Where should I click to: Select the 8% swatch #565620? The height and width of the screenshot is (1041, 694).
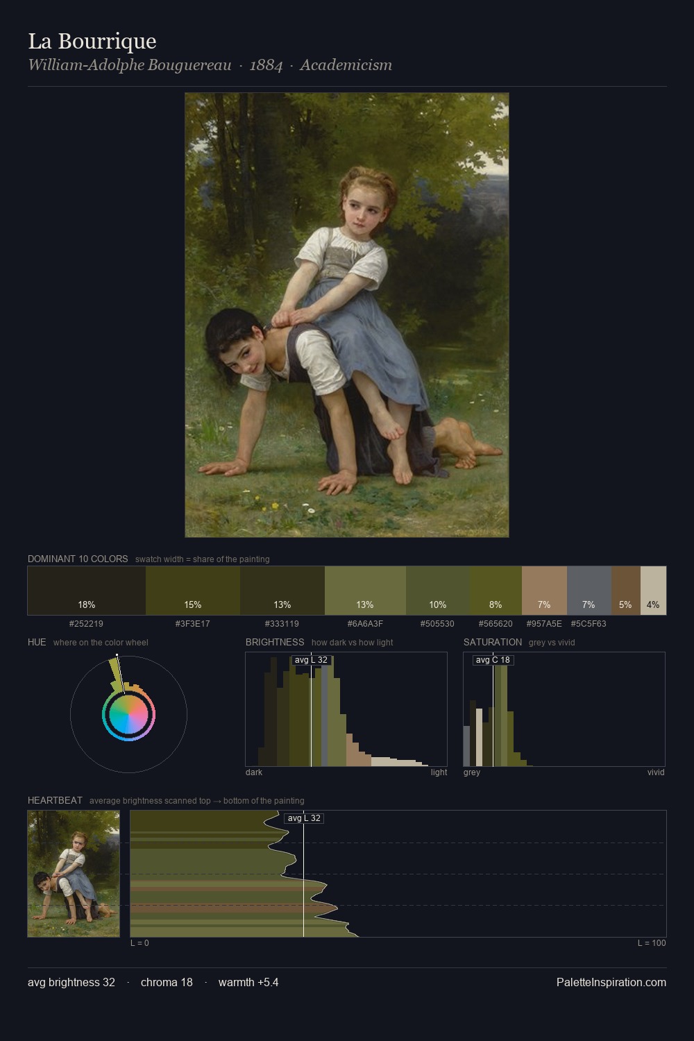(496, 591)
